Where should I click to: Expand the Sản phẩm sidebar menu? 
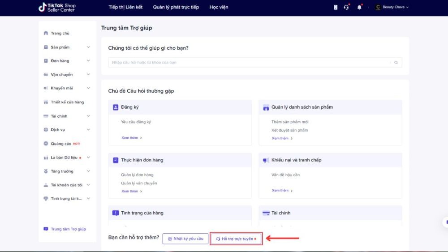(x=88, y=47)
